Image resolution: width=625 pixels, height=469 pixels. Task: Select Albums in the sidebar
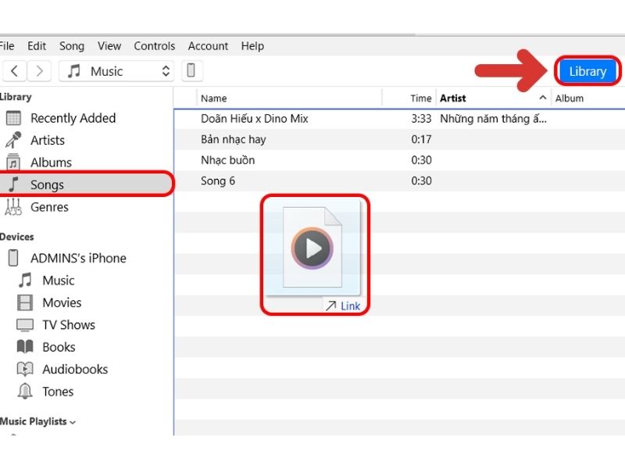51,163
